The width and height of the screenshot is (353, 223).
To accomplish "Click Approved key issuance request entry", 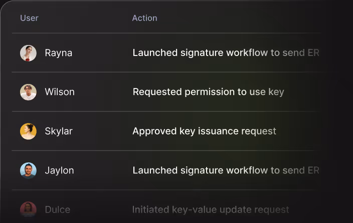I will tap(204, 131).
